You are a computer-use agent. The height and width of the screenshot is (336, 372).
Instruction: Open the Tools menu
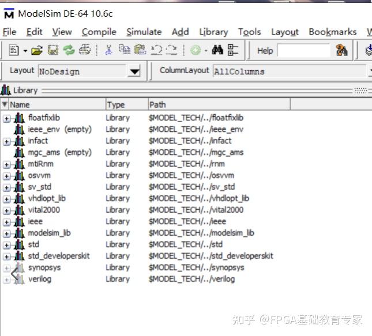pos(249,32)
